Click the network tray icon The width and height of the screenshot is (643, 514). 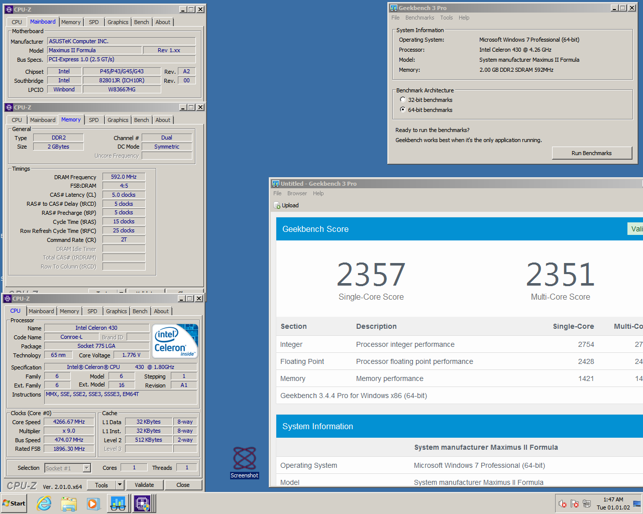[586, 503]
